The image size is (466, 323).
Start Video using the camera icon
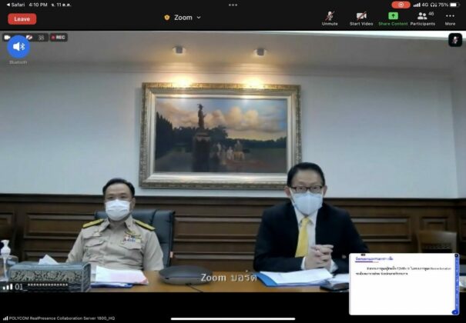click(361, 18)
